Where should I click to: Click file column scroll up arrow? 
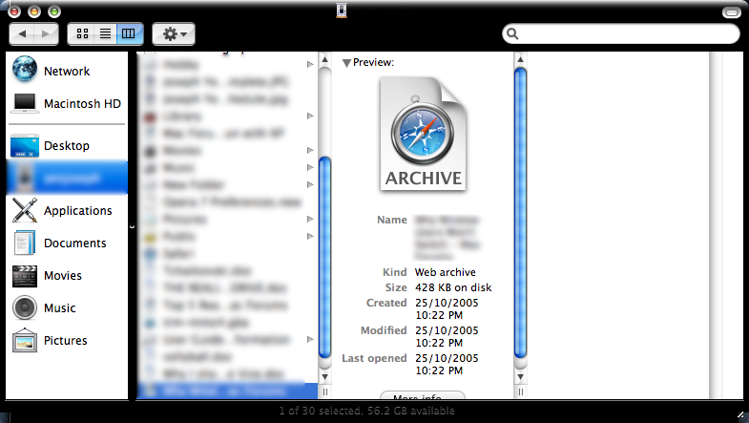pyautogui.click(x=324, y=60)
